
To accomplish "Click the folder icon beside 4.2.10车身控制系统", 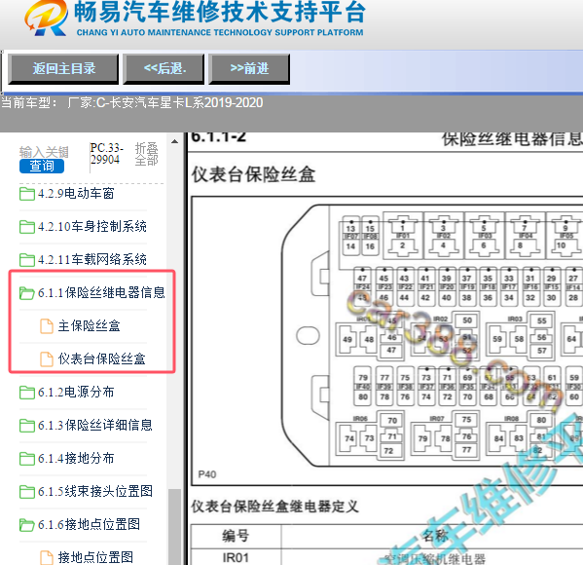I will 27,227.
